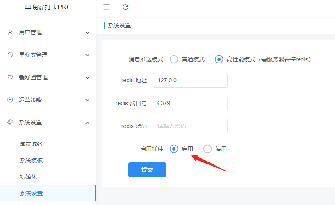The width and height of the screenshot is (335, 205).
Task: Focus the redis 端口号 input field
Action: (190, 103)
